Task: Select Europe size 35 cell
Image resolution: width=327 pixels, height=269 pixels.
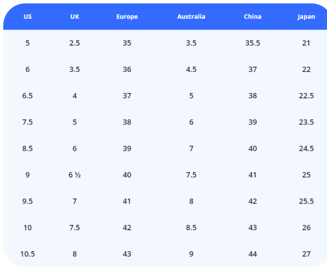Action: [x=127, y=43]
